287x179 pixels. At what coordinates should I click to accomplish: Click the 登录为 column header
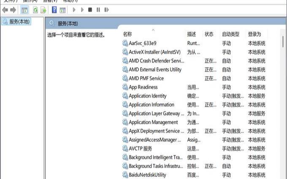point(255,34)
